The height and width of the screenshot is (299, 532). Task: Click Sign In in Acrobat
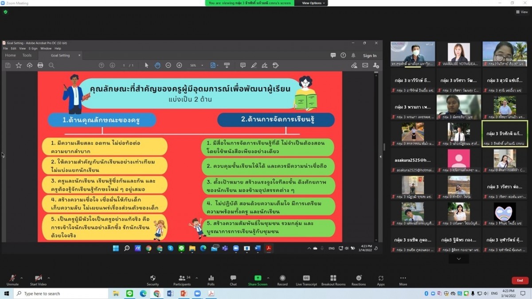coord(369,56)
